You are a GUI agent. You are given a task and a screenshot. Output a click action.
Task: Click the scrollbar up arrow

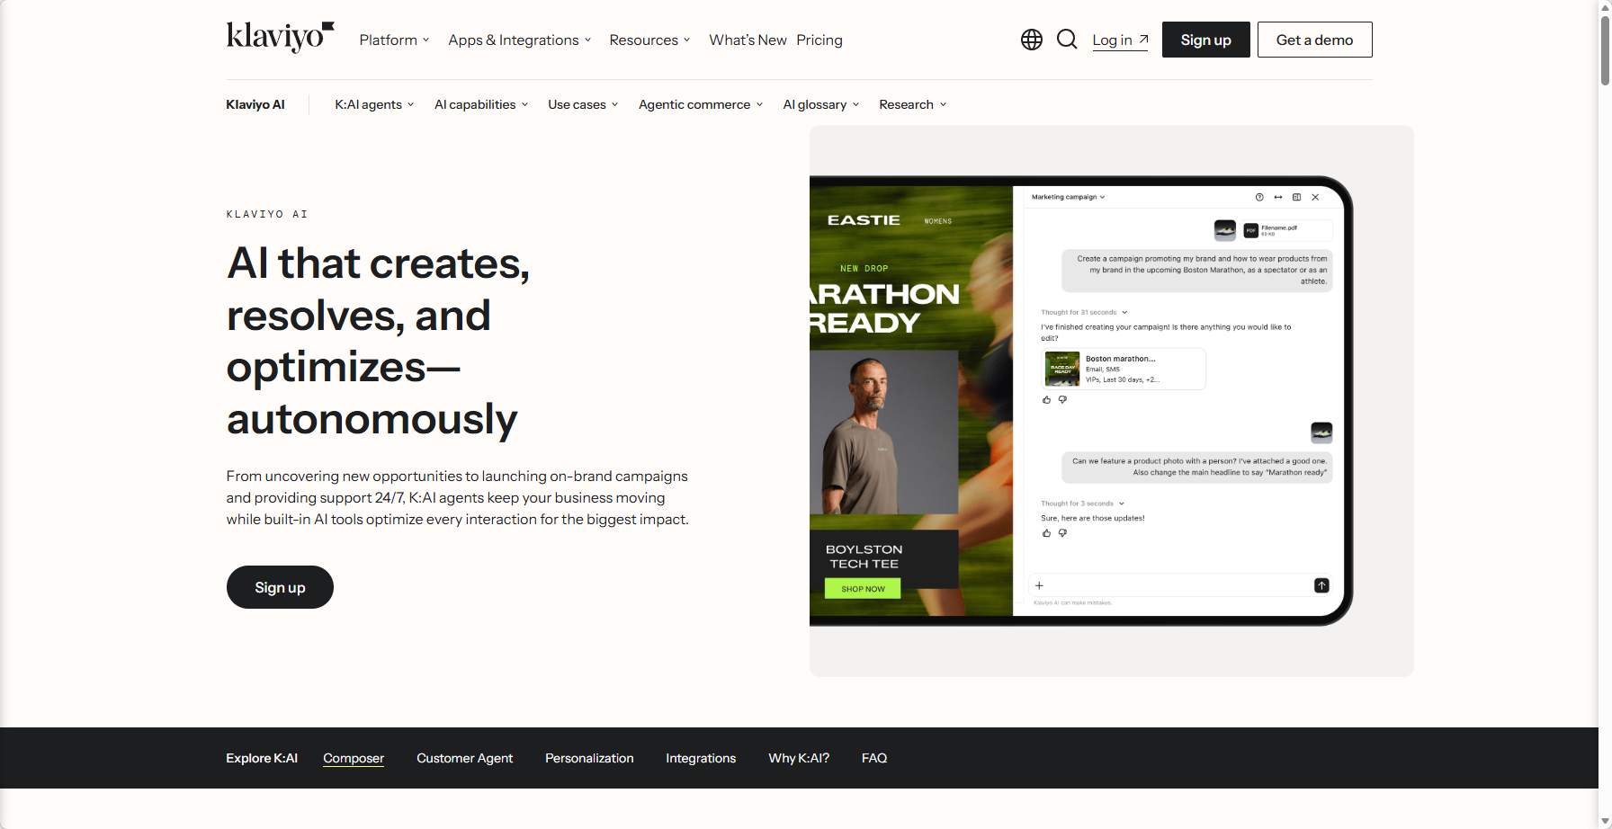(x=1605, y=7)
